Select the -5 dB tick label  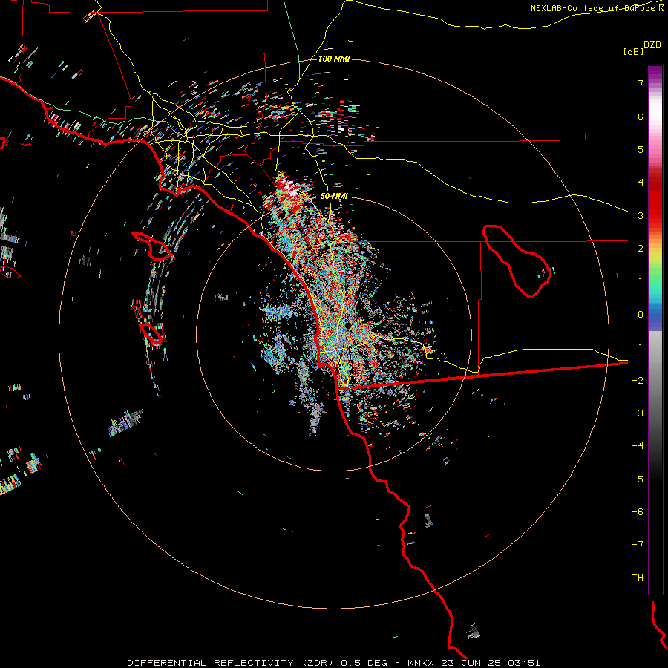click(638, 479)
